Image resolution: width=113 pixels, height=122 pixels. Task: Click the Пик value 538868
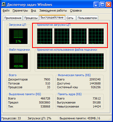tap(45, 106)
